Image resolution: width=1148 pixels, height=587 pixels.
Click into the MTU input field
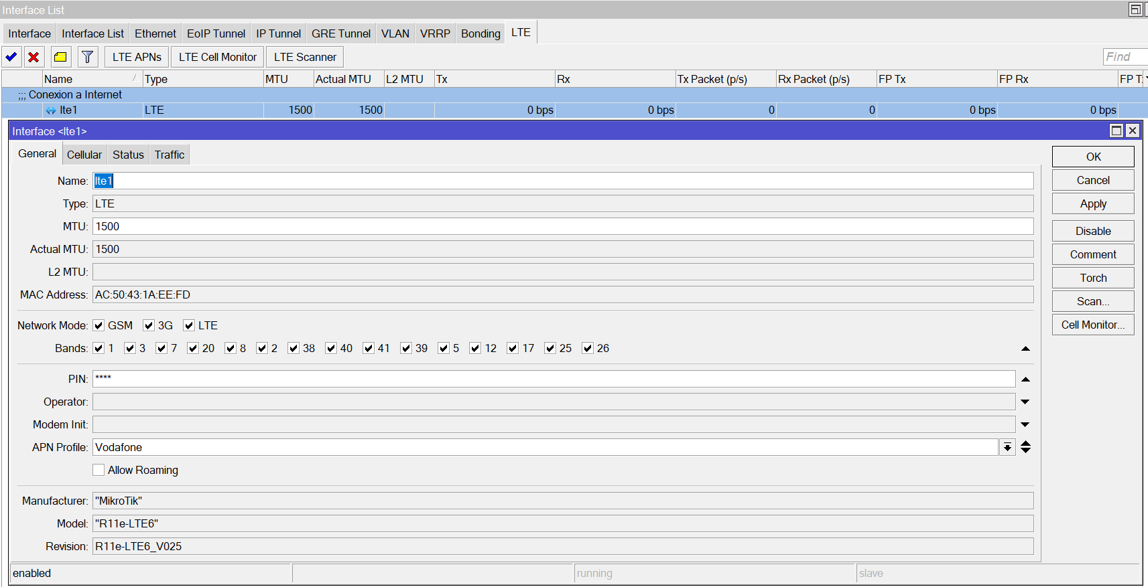click(x=562, y=227)
